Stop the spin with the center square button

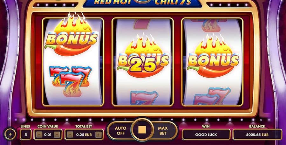coord(142,130)
